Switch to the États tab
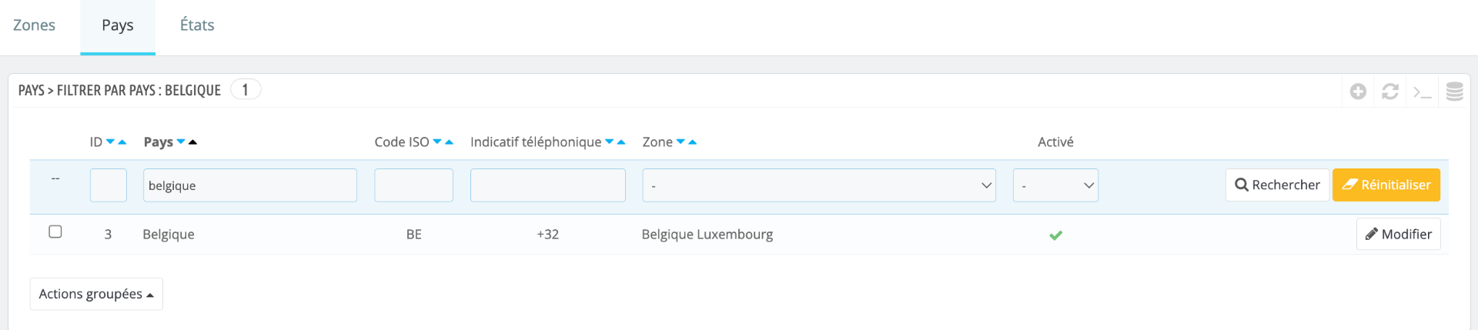1478x330 pixels. pyautogui.click(x=197, y=25)
